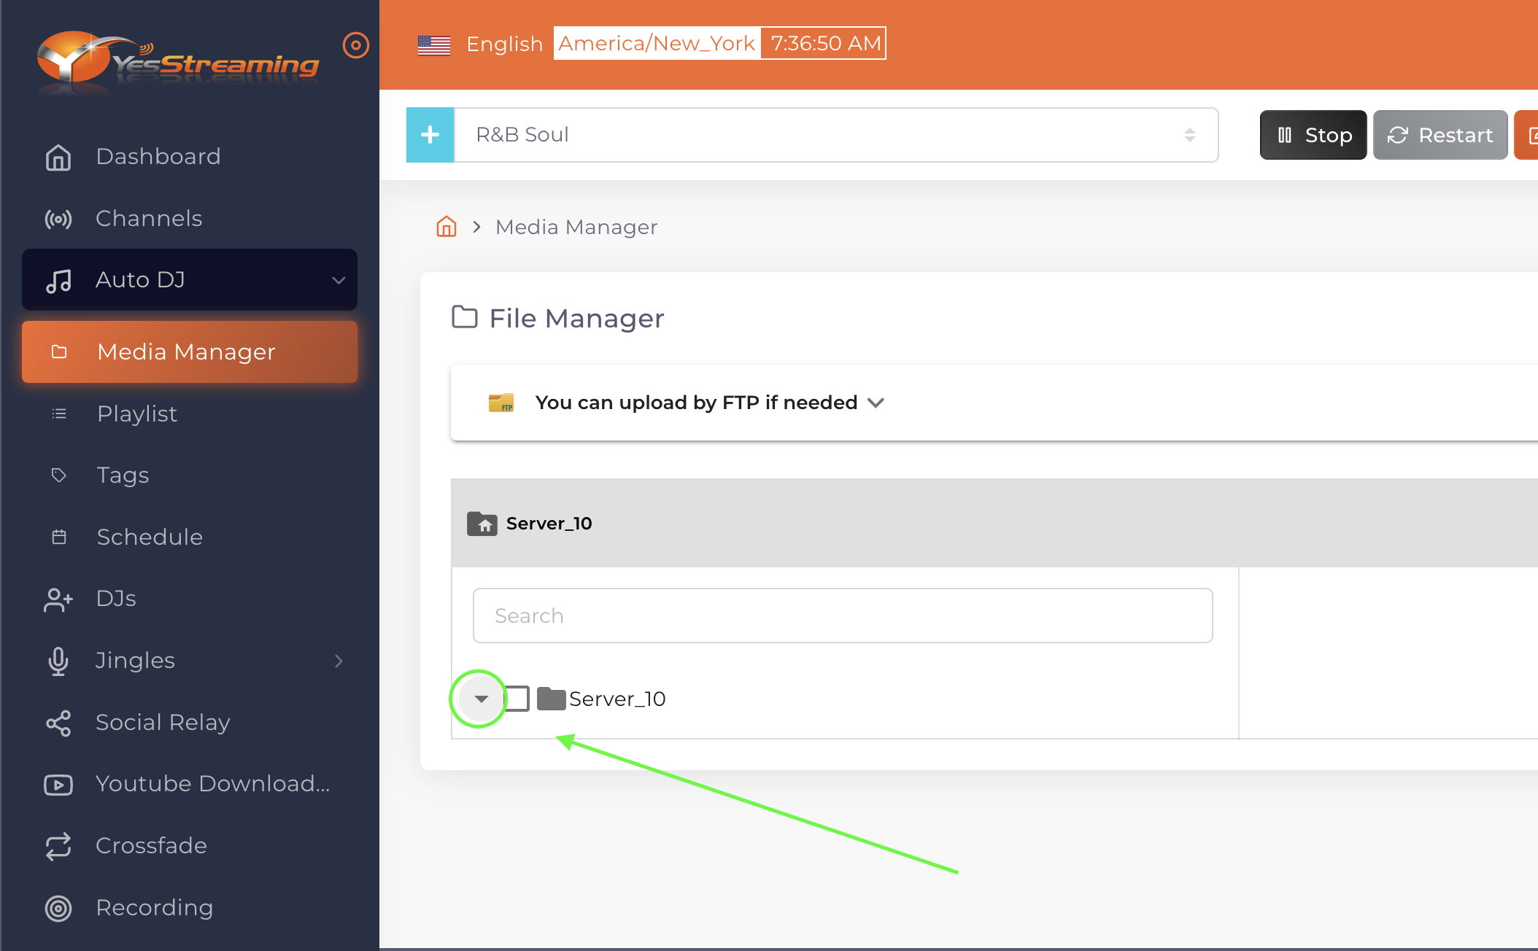The width and height of the screenshot is (1538, 951).
Task: Click the Server_10 header path label
Action: (549, 524)
